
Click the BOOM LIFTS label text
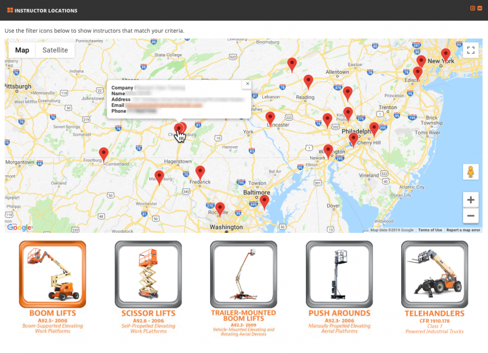tap(53, 313)
